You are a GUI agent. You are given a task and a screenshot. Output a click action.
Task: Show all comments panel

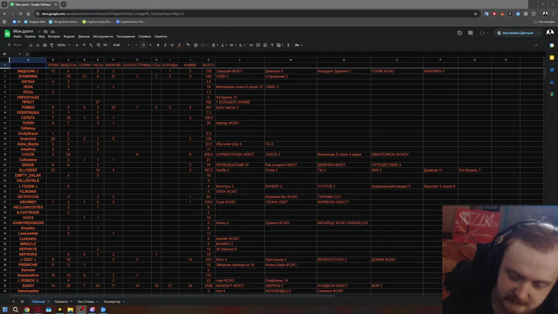[x=470, y=33]
